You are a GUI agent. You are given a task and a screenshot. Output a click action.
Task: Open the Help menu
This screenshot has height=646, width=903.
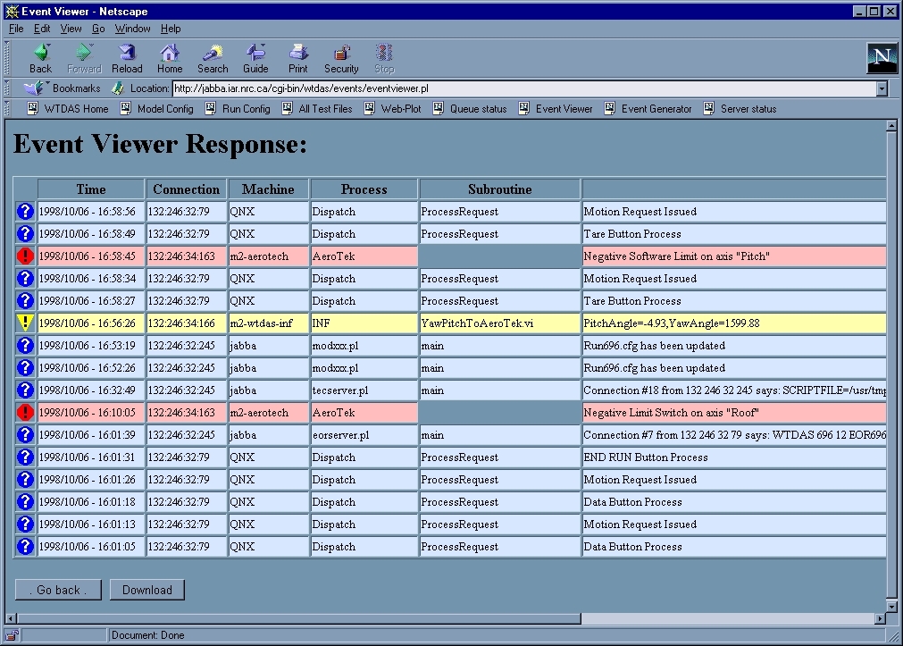pyautogui.click(x=171, y=29)
